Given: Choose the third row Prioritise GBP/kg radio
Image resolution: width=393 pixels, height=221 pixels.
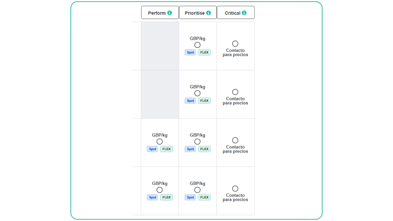Looking at the screenshot, I should point(197,142).
